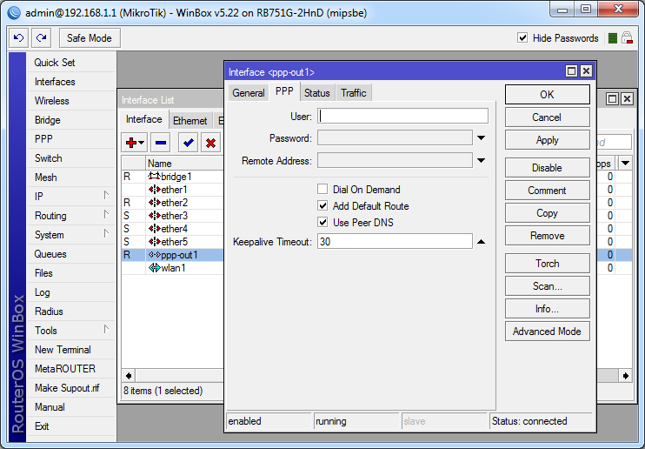Open the PPP sidebar menu item
The image size is (645, 449).
click(71, 139)
